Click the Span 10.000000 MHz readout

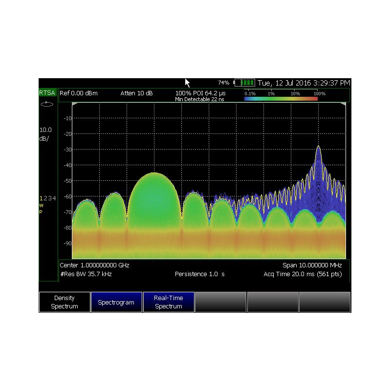(312, 265)
